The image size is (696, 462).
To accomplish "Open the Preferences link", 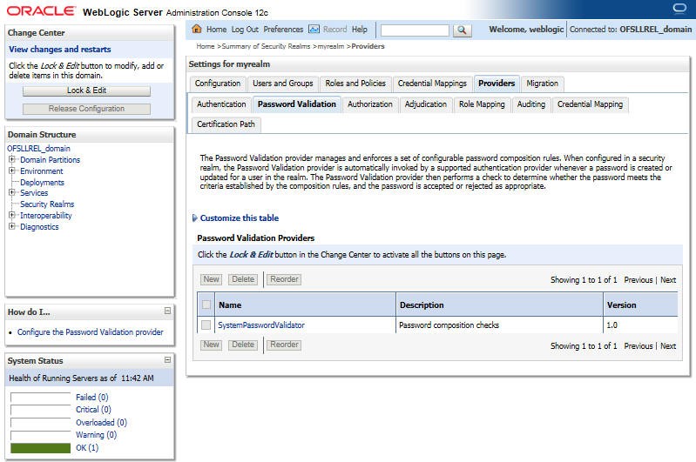I will pyautogui.click(x=283, y=30).
